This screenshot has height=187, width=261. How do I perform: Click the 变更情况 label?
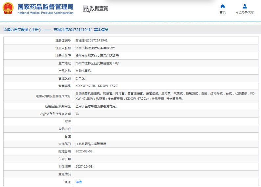pyautogui.click(x=64, y=174)
